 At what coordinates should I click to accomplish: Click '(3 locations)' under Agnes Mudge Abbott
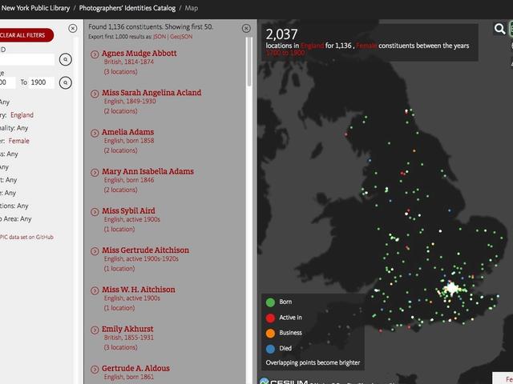(x=120, y=72)
